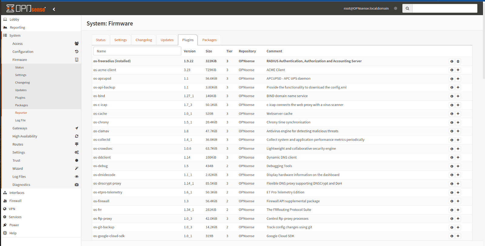Click the OPNsense logo
The image size is (485, 246).
(x=26, y=8)
